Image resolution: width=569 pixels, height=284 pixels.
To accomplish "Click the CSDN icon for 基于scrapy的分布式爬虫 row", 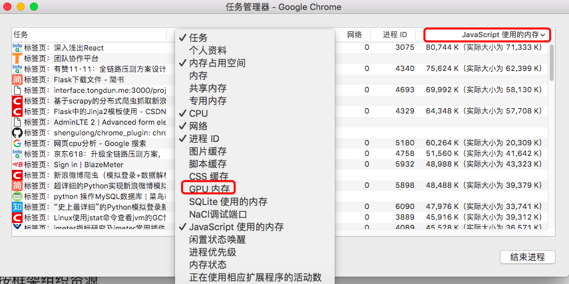I will click(17, 101).
